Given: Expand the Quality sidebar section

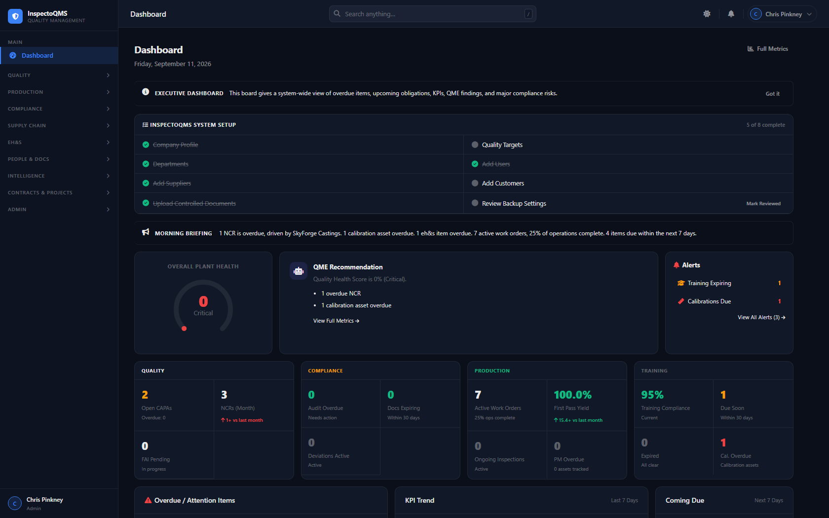Looking at the screenshot, I should coord(59,75).
